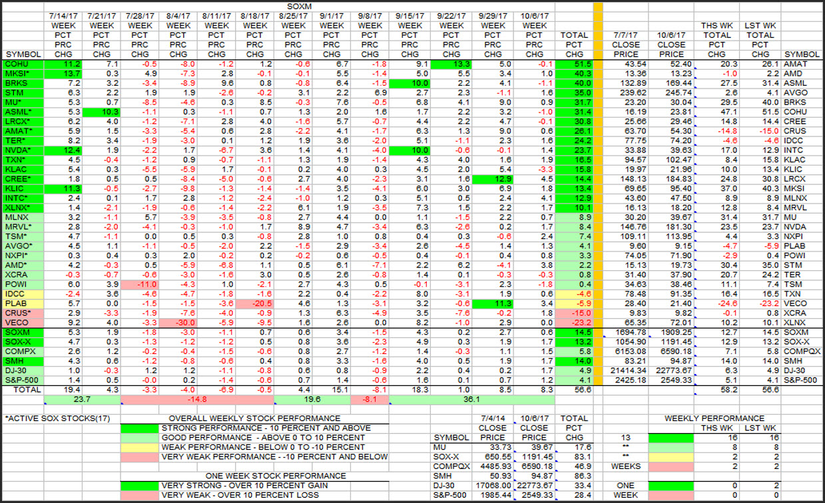Click the "86.3" SMH percent change cell

(x=574, y=476)
